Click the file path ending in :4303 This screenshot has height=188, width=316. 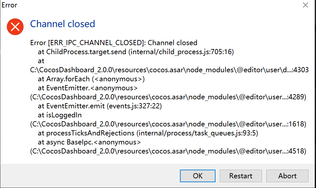pos(169,70)
